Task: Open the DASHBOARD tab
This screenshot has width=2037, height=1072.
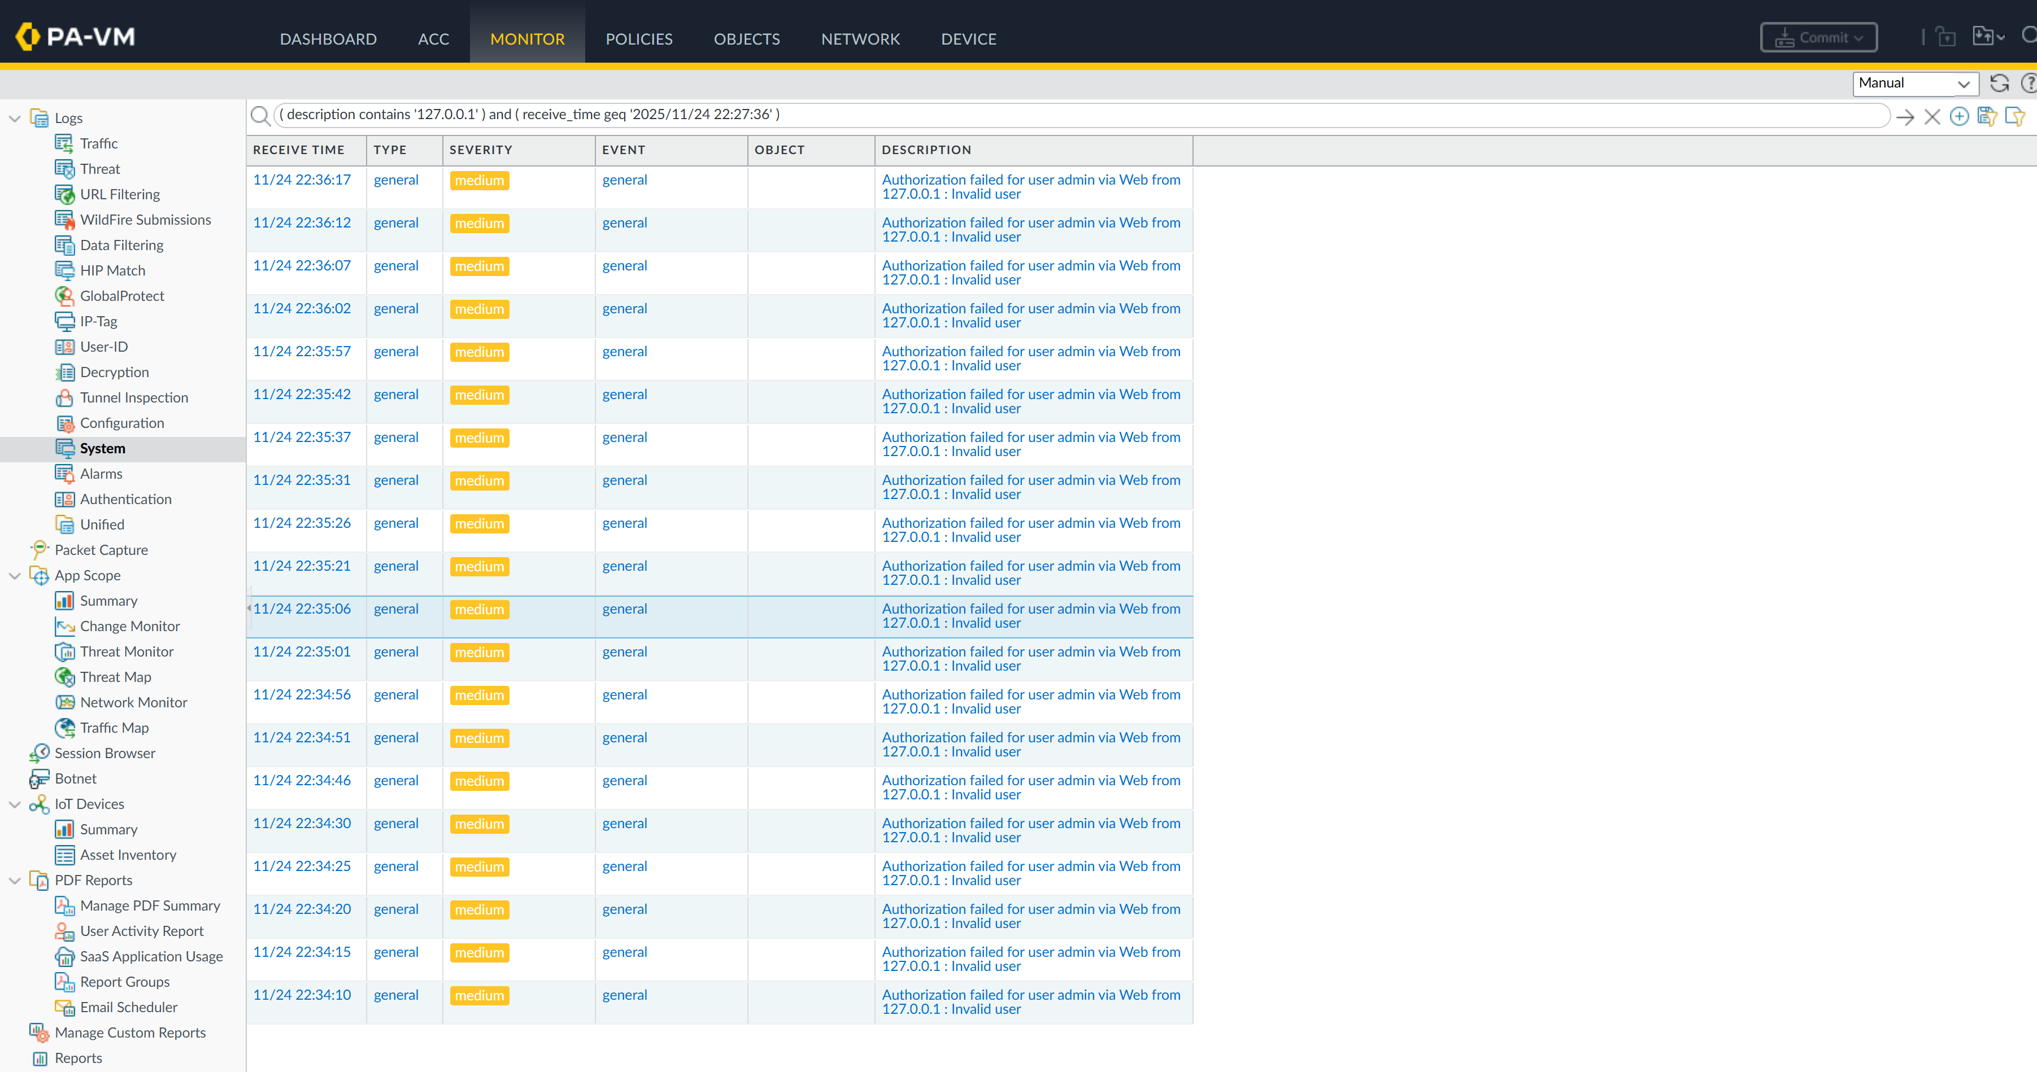Action: [328, 39]
